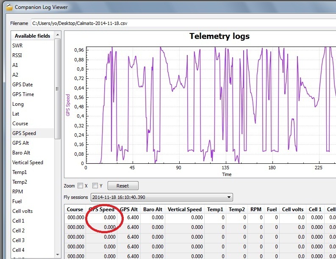Screen dimensions: 336x259
Task: Enable the Zoom Y checkbox
Action: (95, 186)
